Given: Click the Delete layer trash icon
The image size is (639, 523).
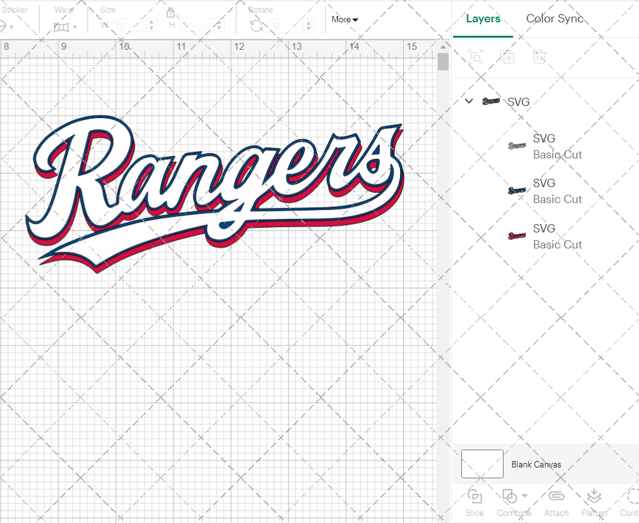Looking at the screenshot, I should pos(540,57).
